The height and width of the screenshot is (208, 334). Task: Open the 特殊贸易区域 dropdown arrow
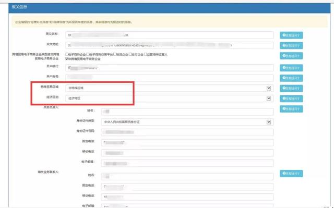269,88
